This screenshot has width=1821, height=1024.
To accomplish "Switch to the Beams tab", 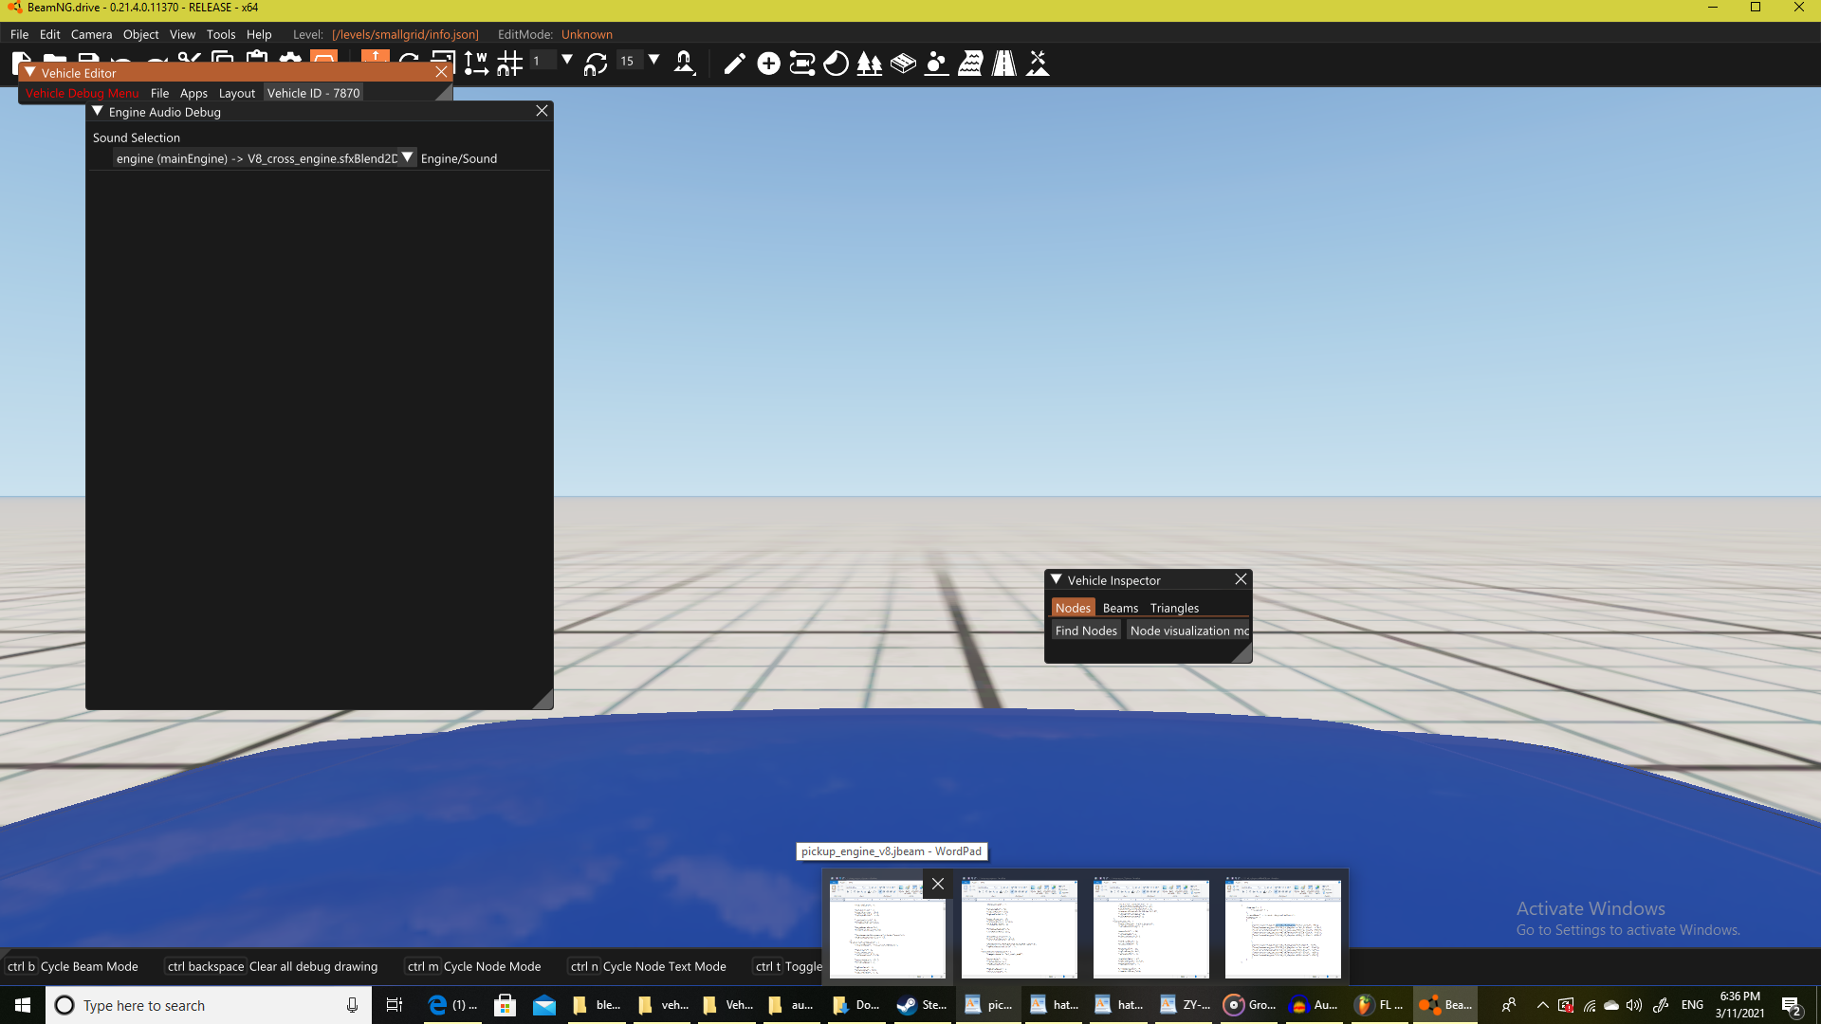I will [1120, 608].
